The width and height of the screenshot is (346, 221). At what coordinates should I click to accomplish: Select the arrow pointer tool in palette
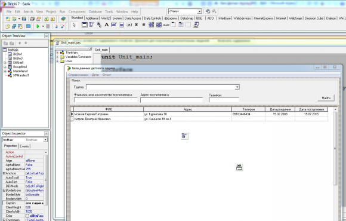74,25
